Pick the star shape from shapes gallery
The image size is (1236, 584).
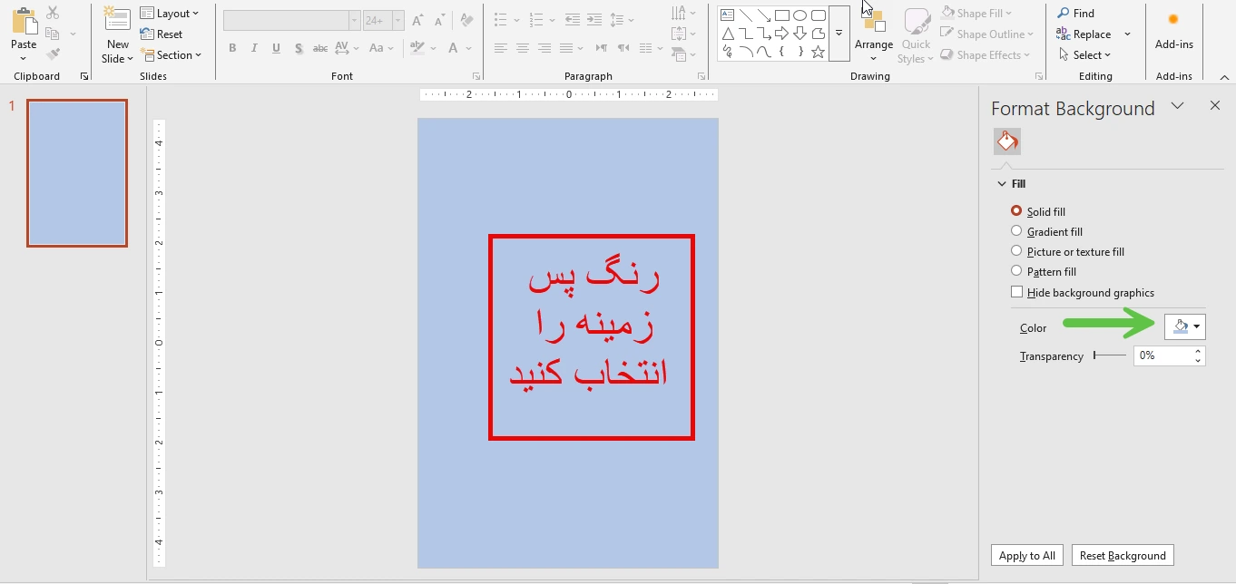click(818, 52)
